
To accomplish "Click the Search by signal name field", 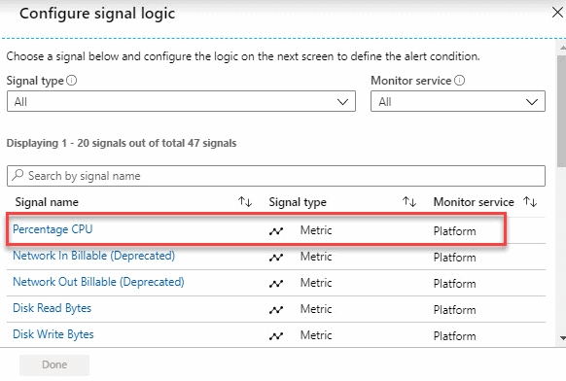I will pyautogui.click(x=276, y=176).
